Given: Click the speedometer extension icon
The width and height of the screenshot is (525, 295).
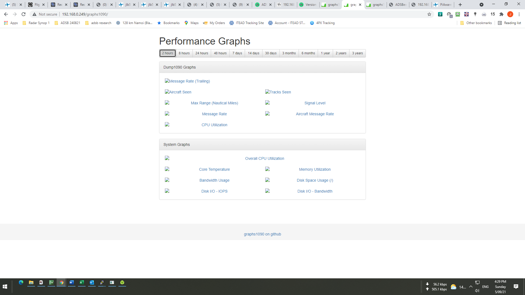Looking at the screenshot, I should pyautogui.click(x=449, y=14).
